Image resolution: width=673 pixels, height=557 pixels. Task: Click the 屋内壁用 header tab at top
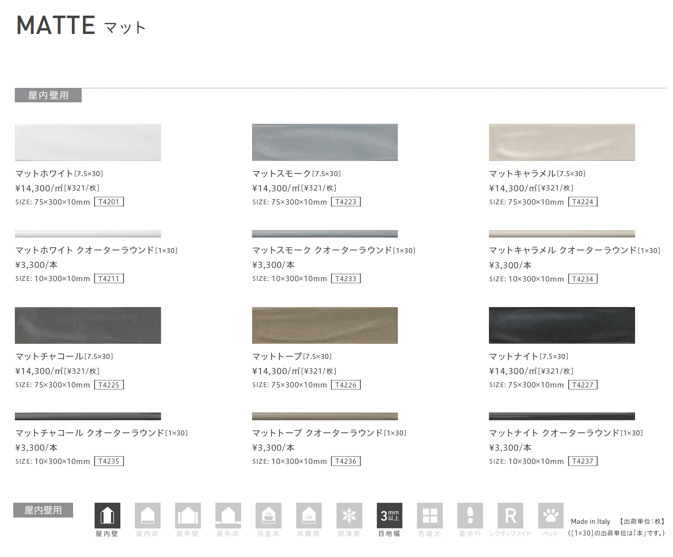48,95
